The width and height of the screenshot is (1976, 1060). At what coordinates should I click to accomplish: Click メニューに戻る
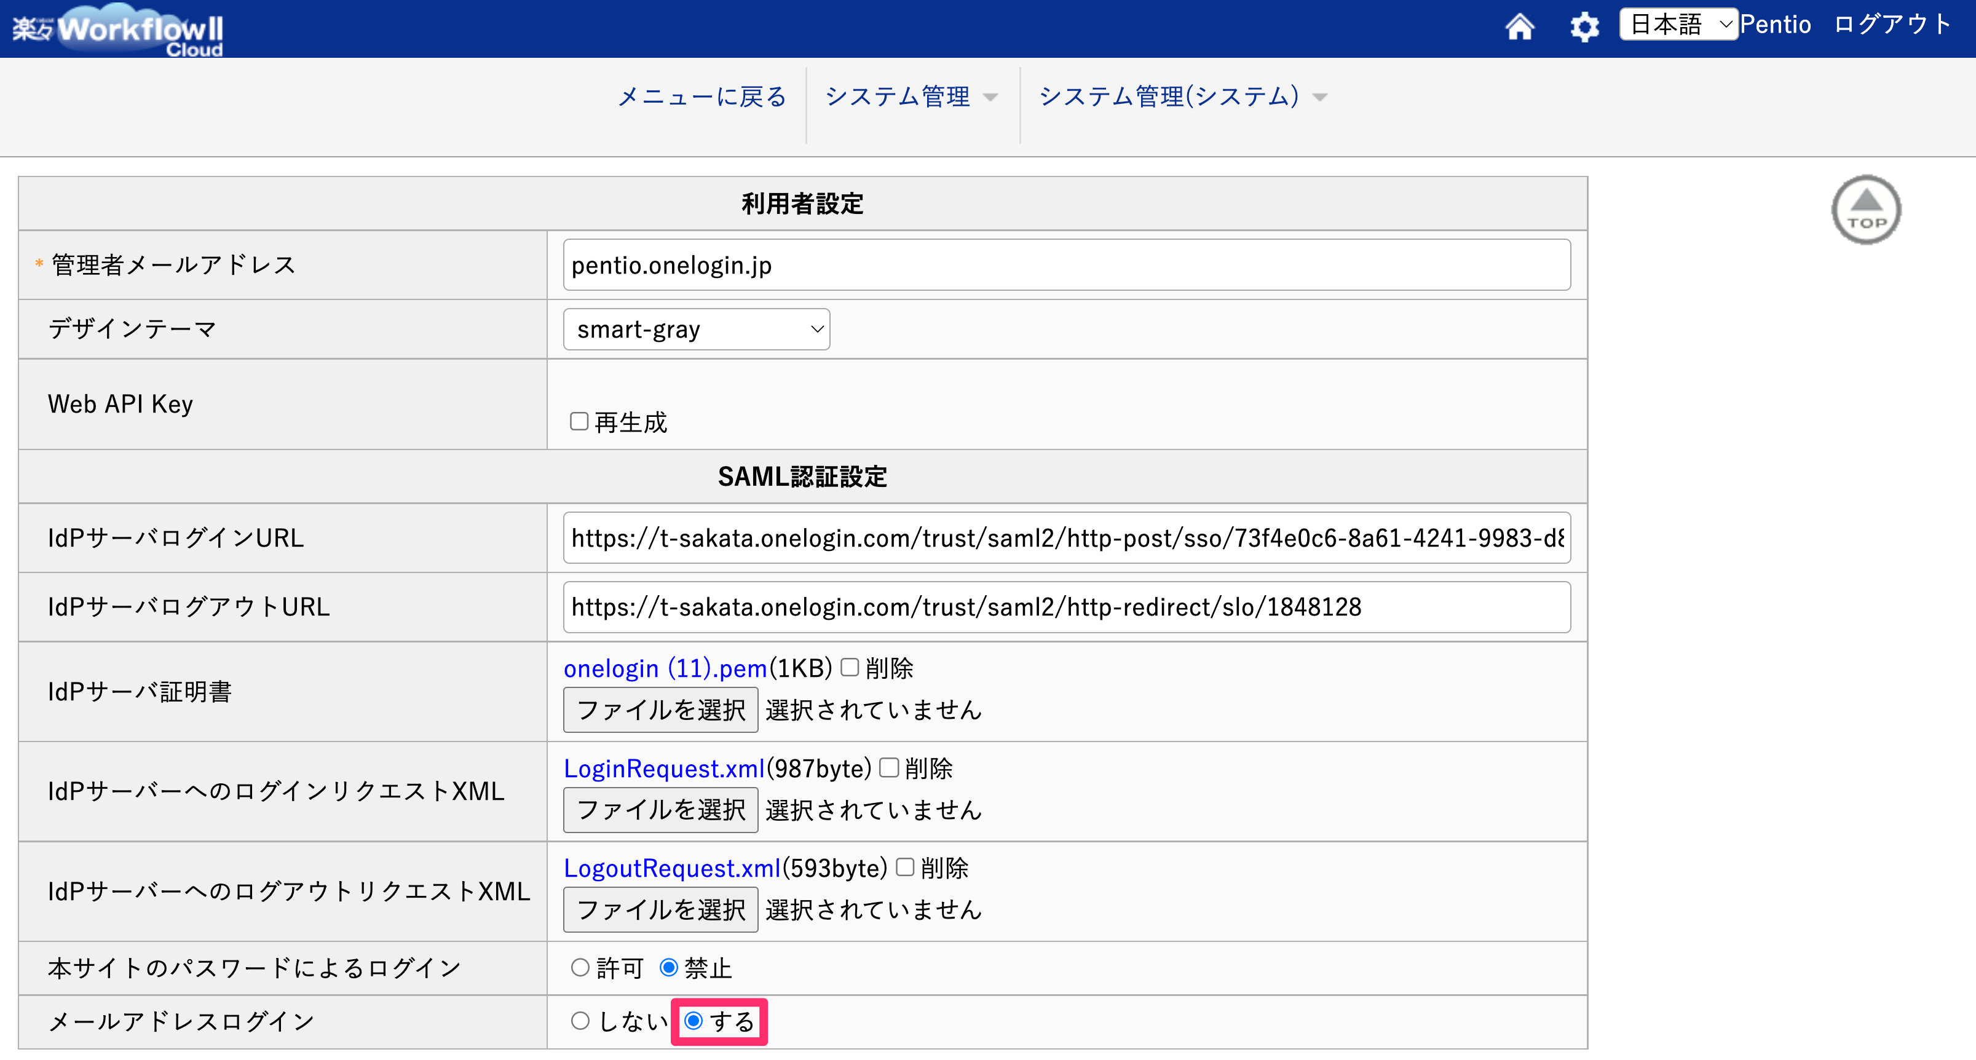pyautogui.click(x=702, y=97)
